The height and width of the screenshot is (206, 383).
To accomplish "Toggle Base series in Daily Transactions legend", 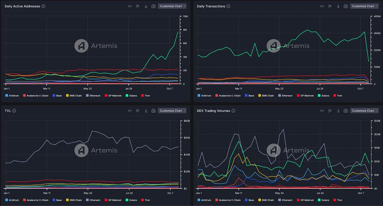I will [x=251, y=96].
